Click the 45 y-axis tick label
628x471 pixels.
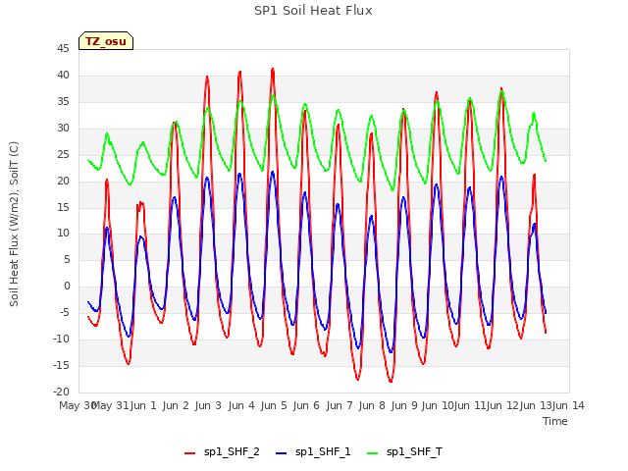click(63, 49)
